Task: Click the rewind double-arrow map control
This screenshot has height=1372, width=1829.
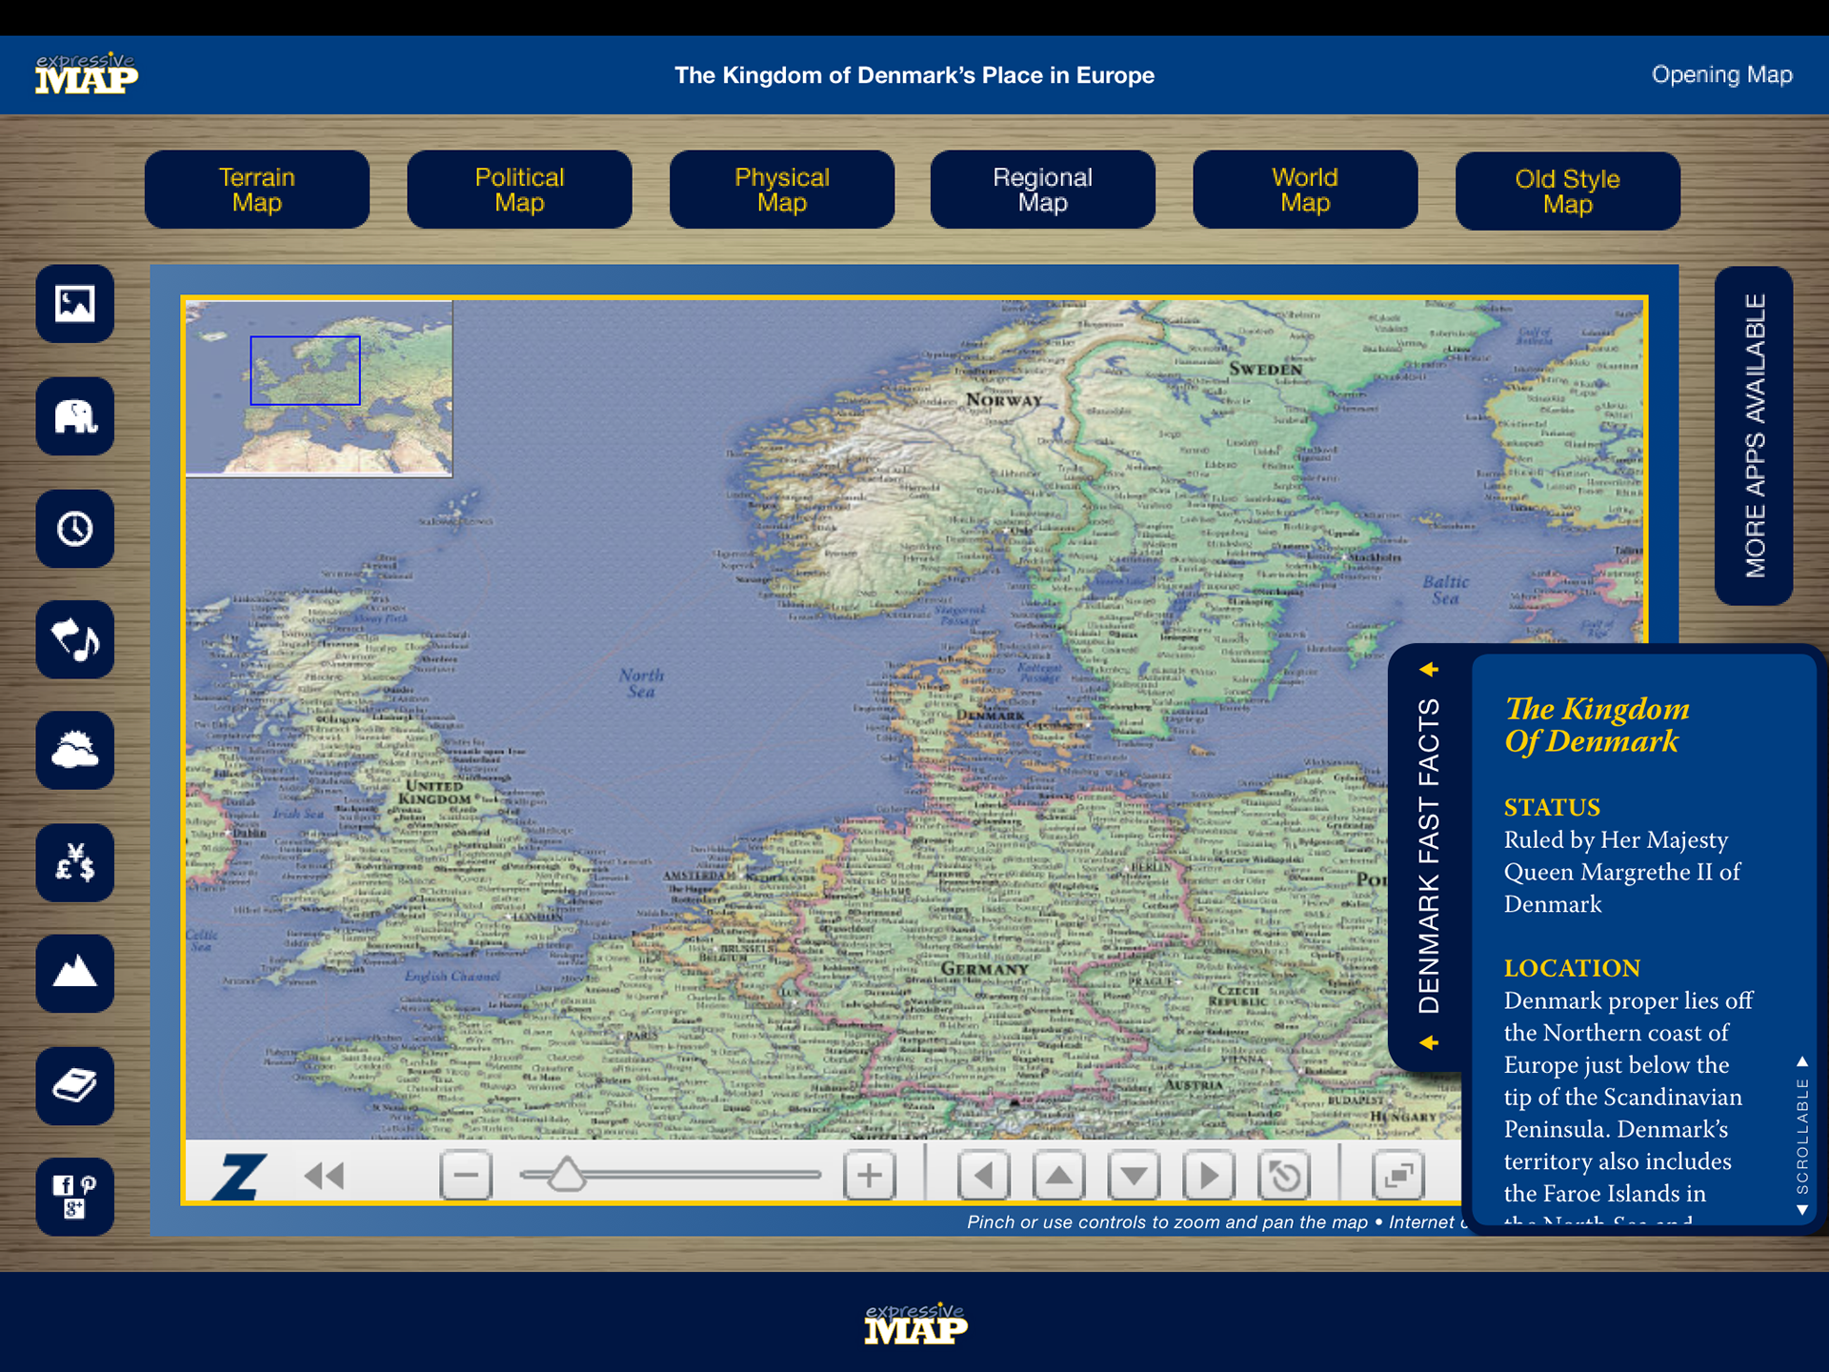Action: [x=325, y=1176]
